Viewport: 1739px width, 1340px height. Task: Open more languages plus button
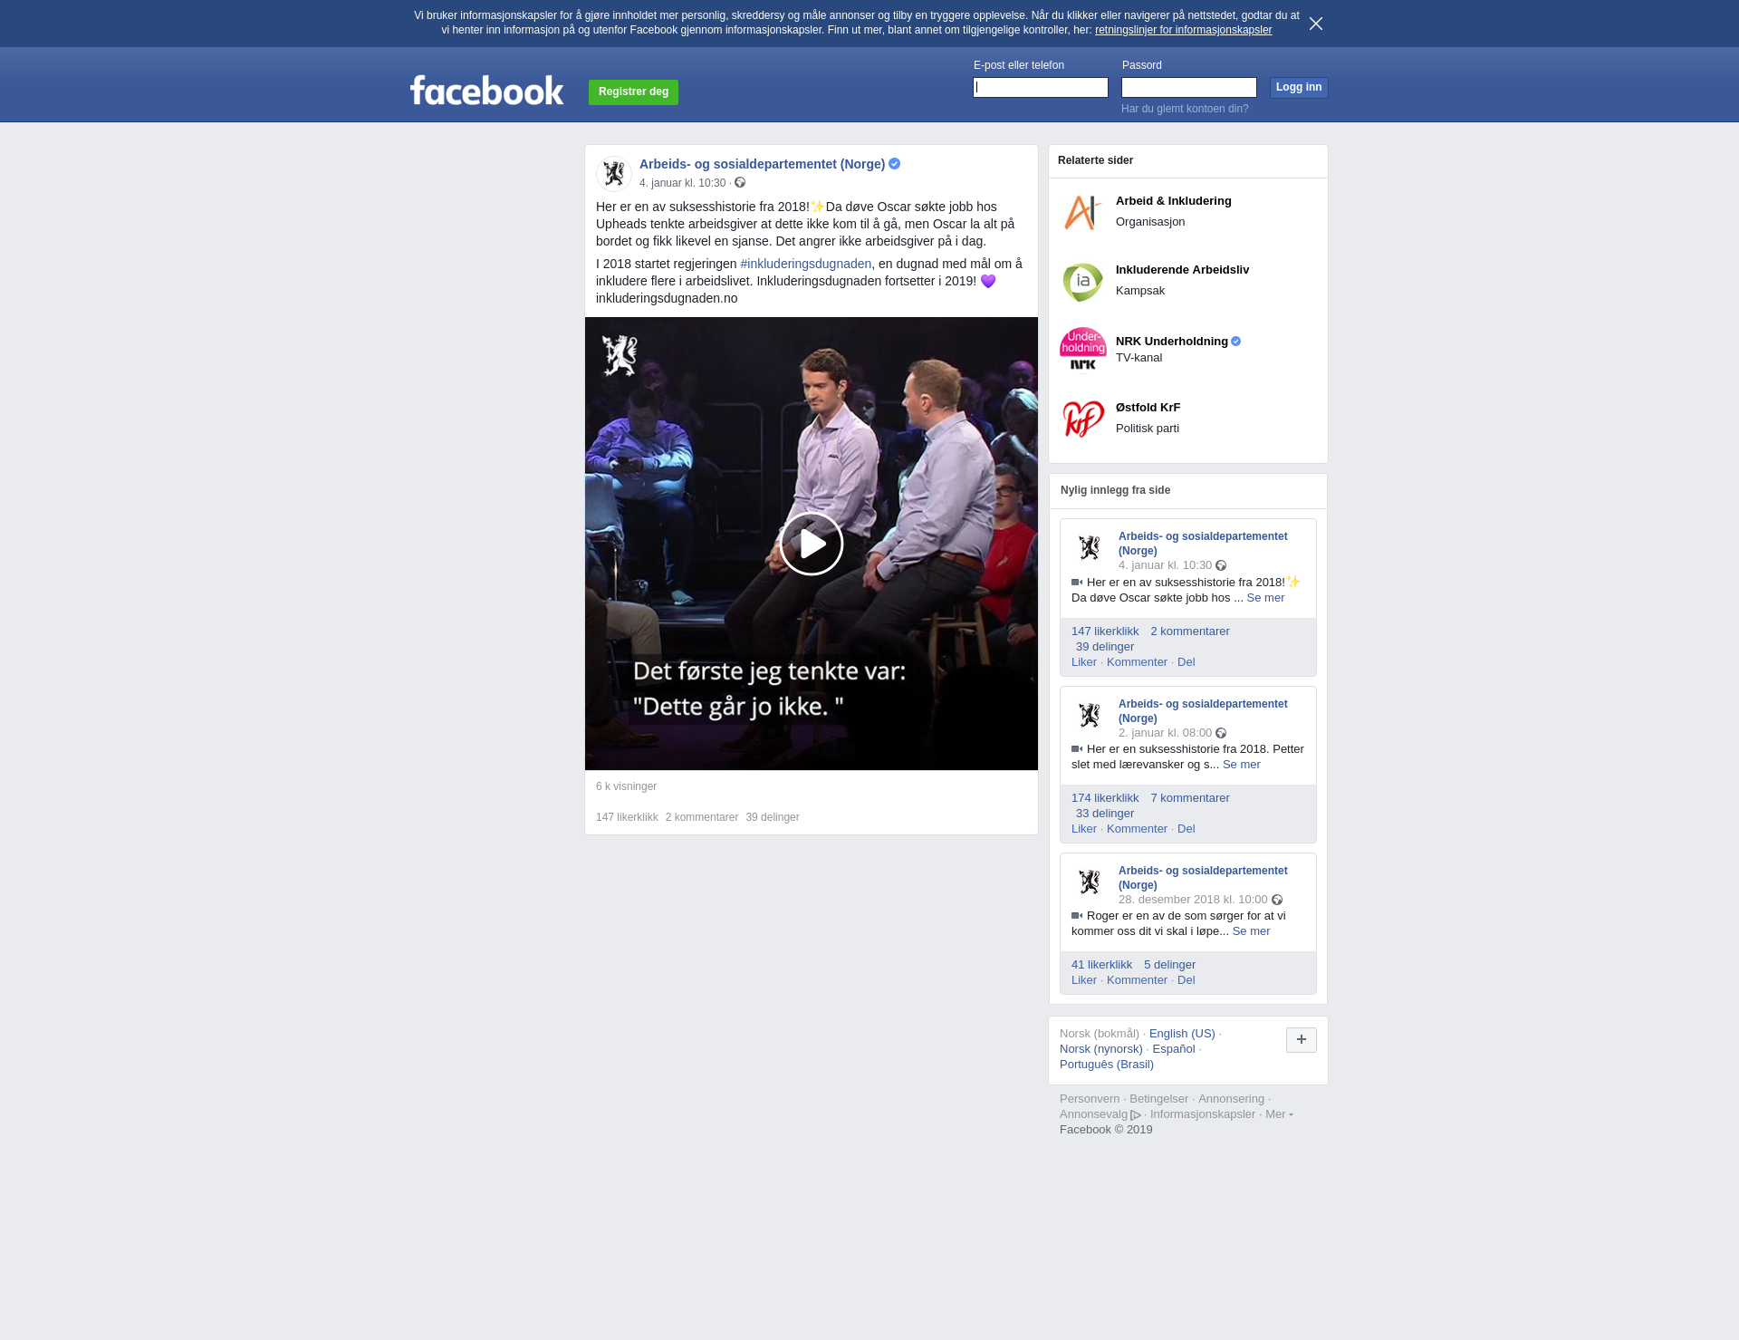pyautogui.click(x=1301, y=1040)
